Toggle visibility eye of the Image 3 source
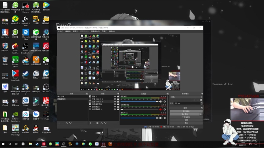 pos(115,97)
